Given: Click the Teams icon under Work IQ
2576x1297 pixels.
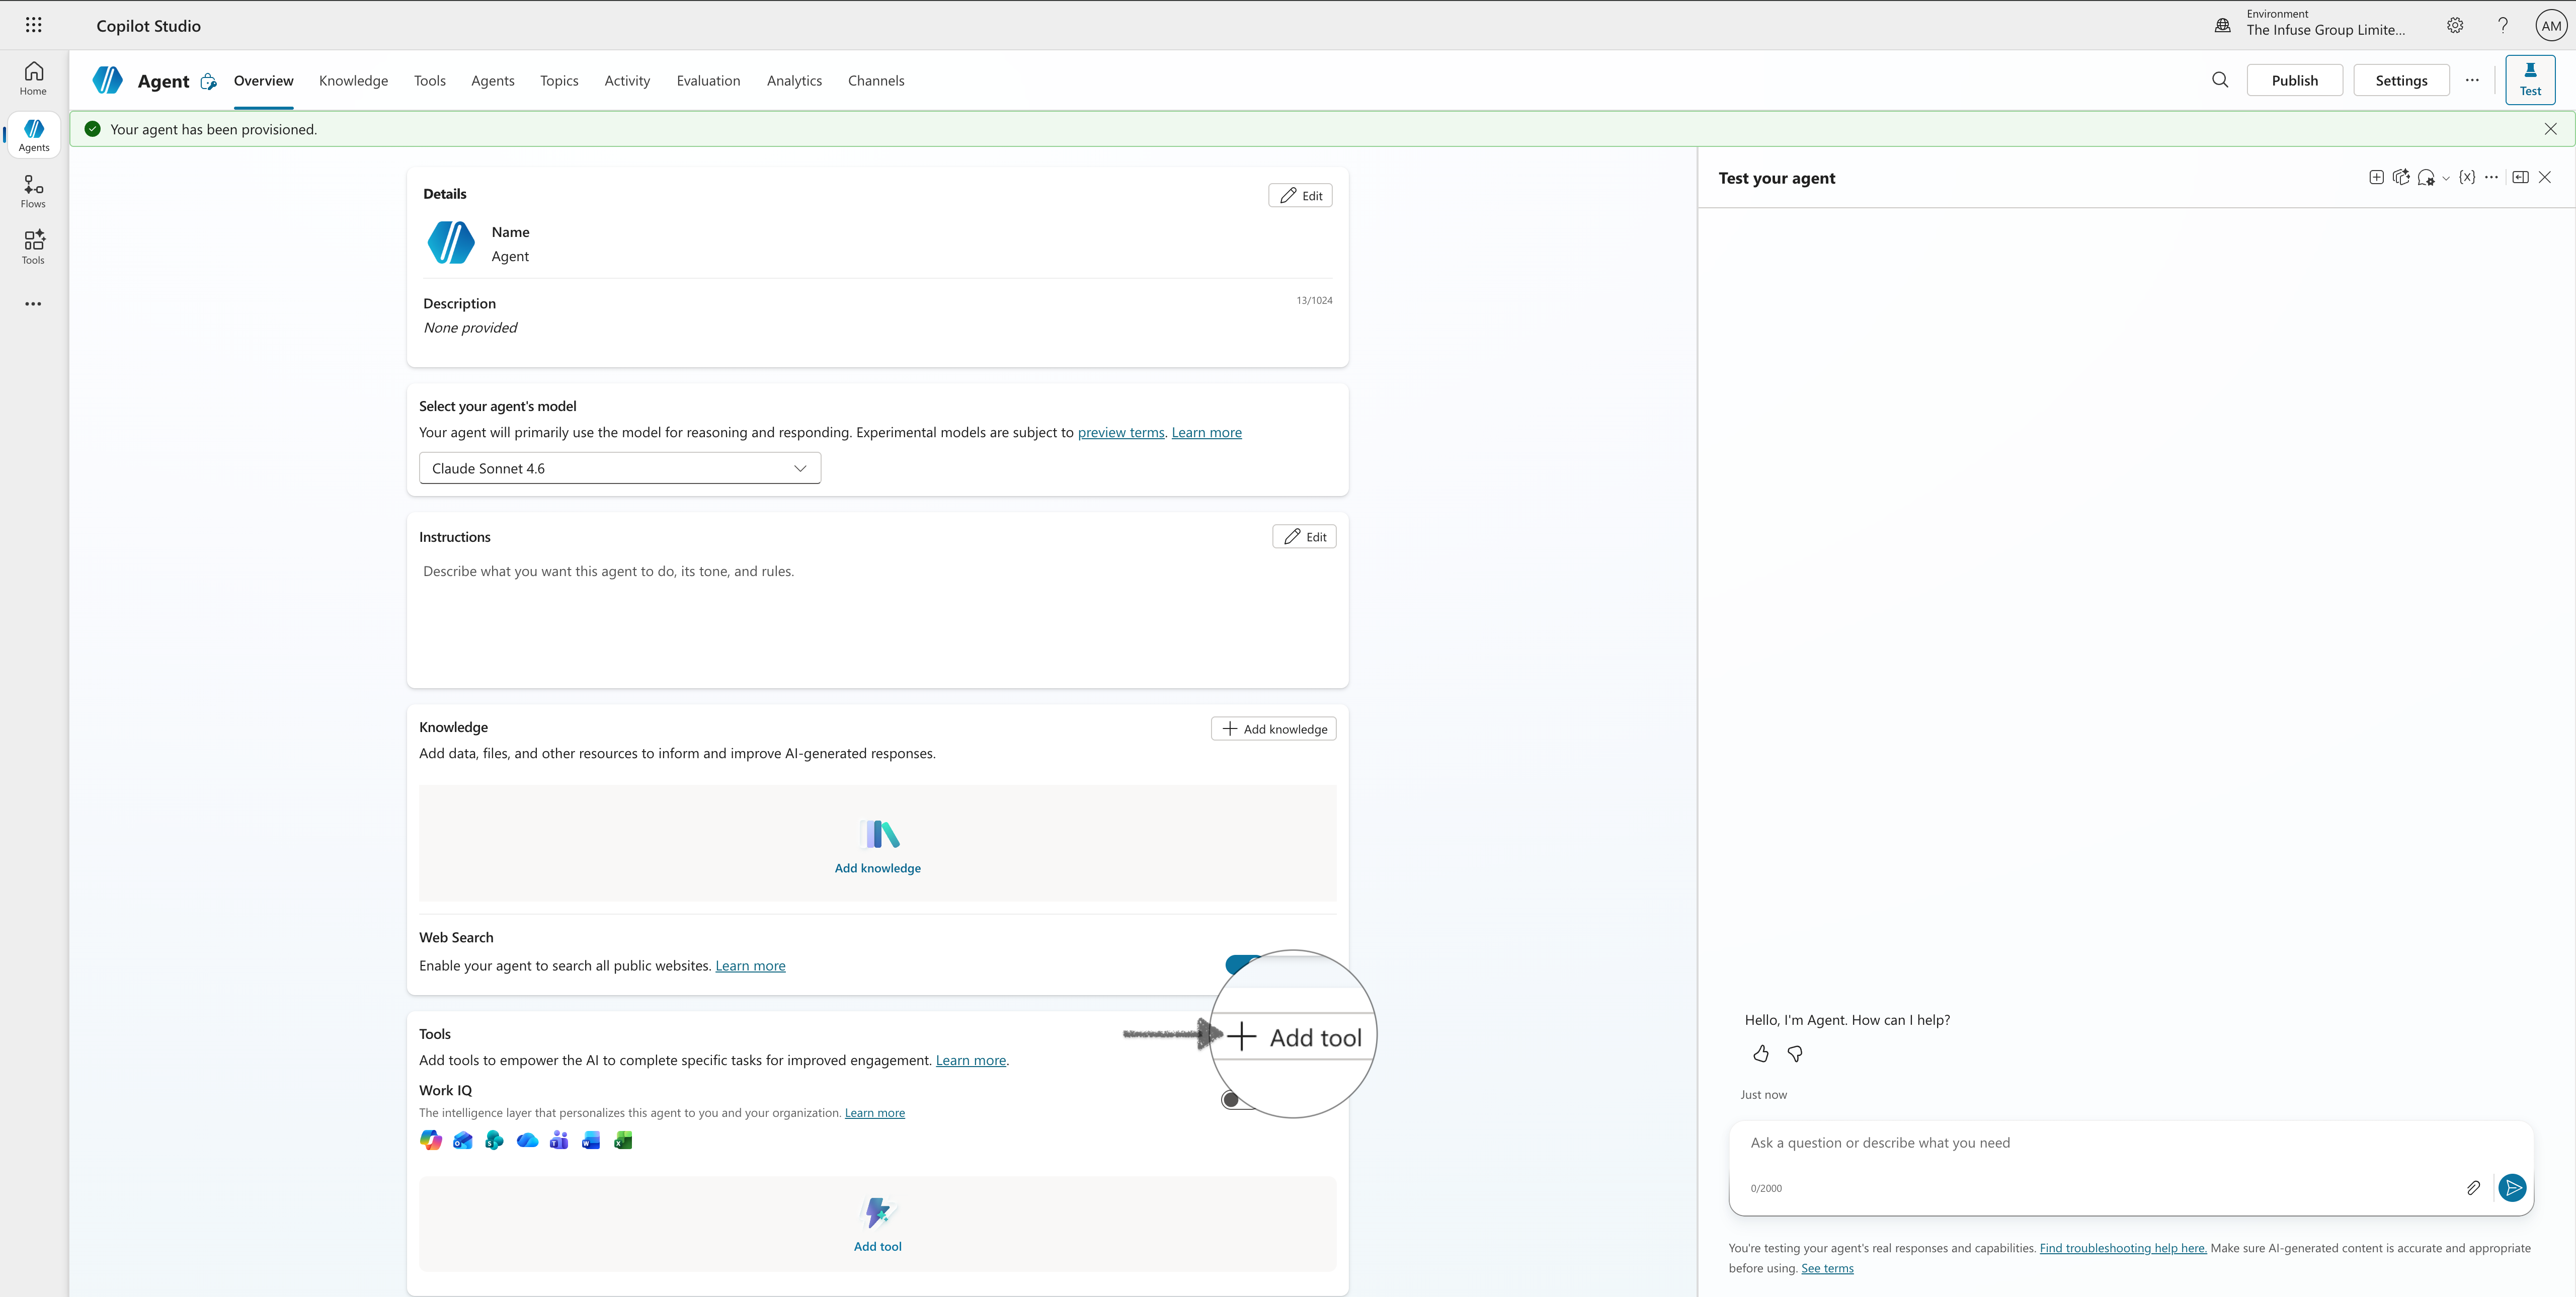Looking at the screenshot, I should coord(559,1140).
